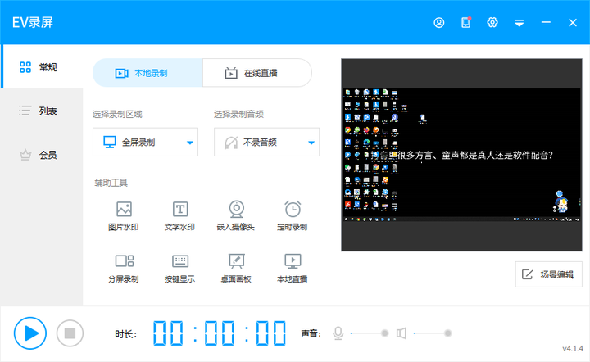Viewport: 590px width, 362px height.
Task: Select the 本地录制 tab
Action: [147, 73]
